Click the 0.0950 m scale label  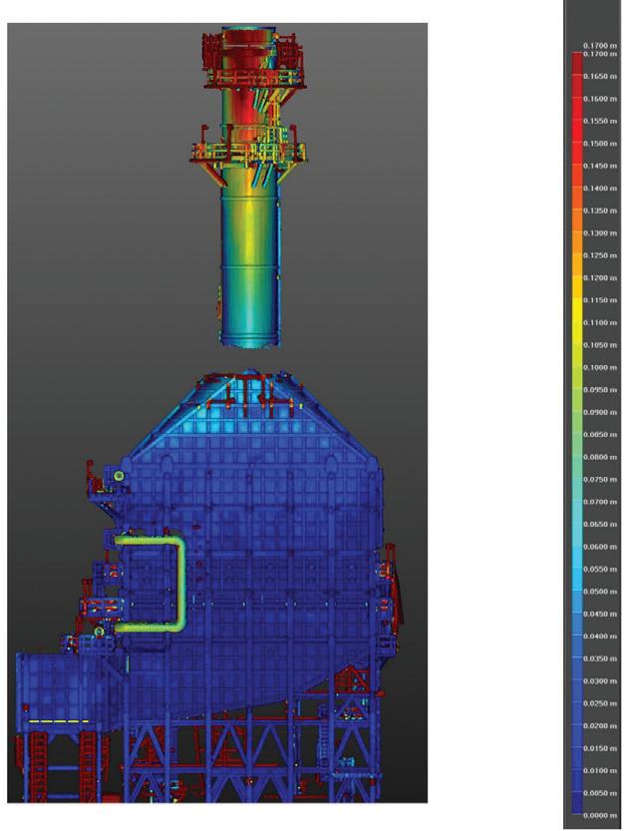coord(600,389)
